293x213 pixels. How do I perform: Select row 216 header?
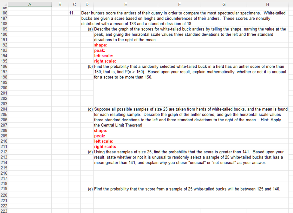coord(4,173)
